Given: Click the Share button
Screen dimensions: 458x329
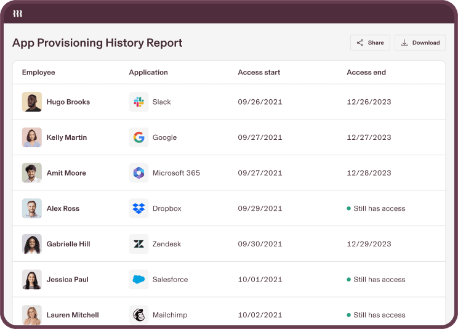Looking at the screenshot, I should (x=370, y=43).
